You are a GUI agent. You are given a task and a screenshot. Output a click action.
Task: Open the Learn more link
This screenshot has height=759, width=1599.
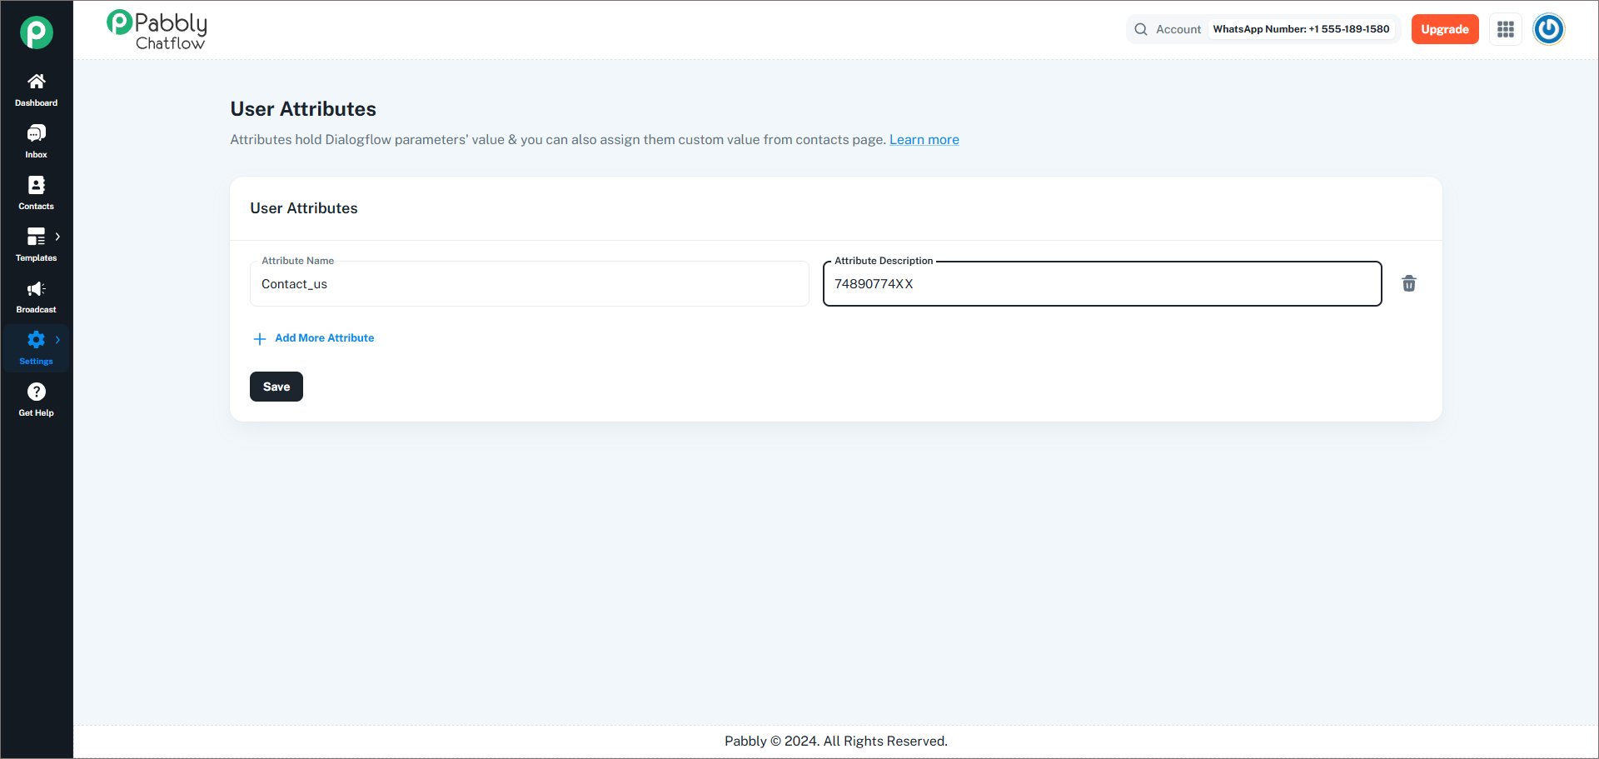coord(924,140)
